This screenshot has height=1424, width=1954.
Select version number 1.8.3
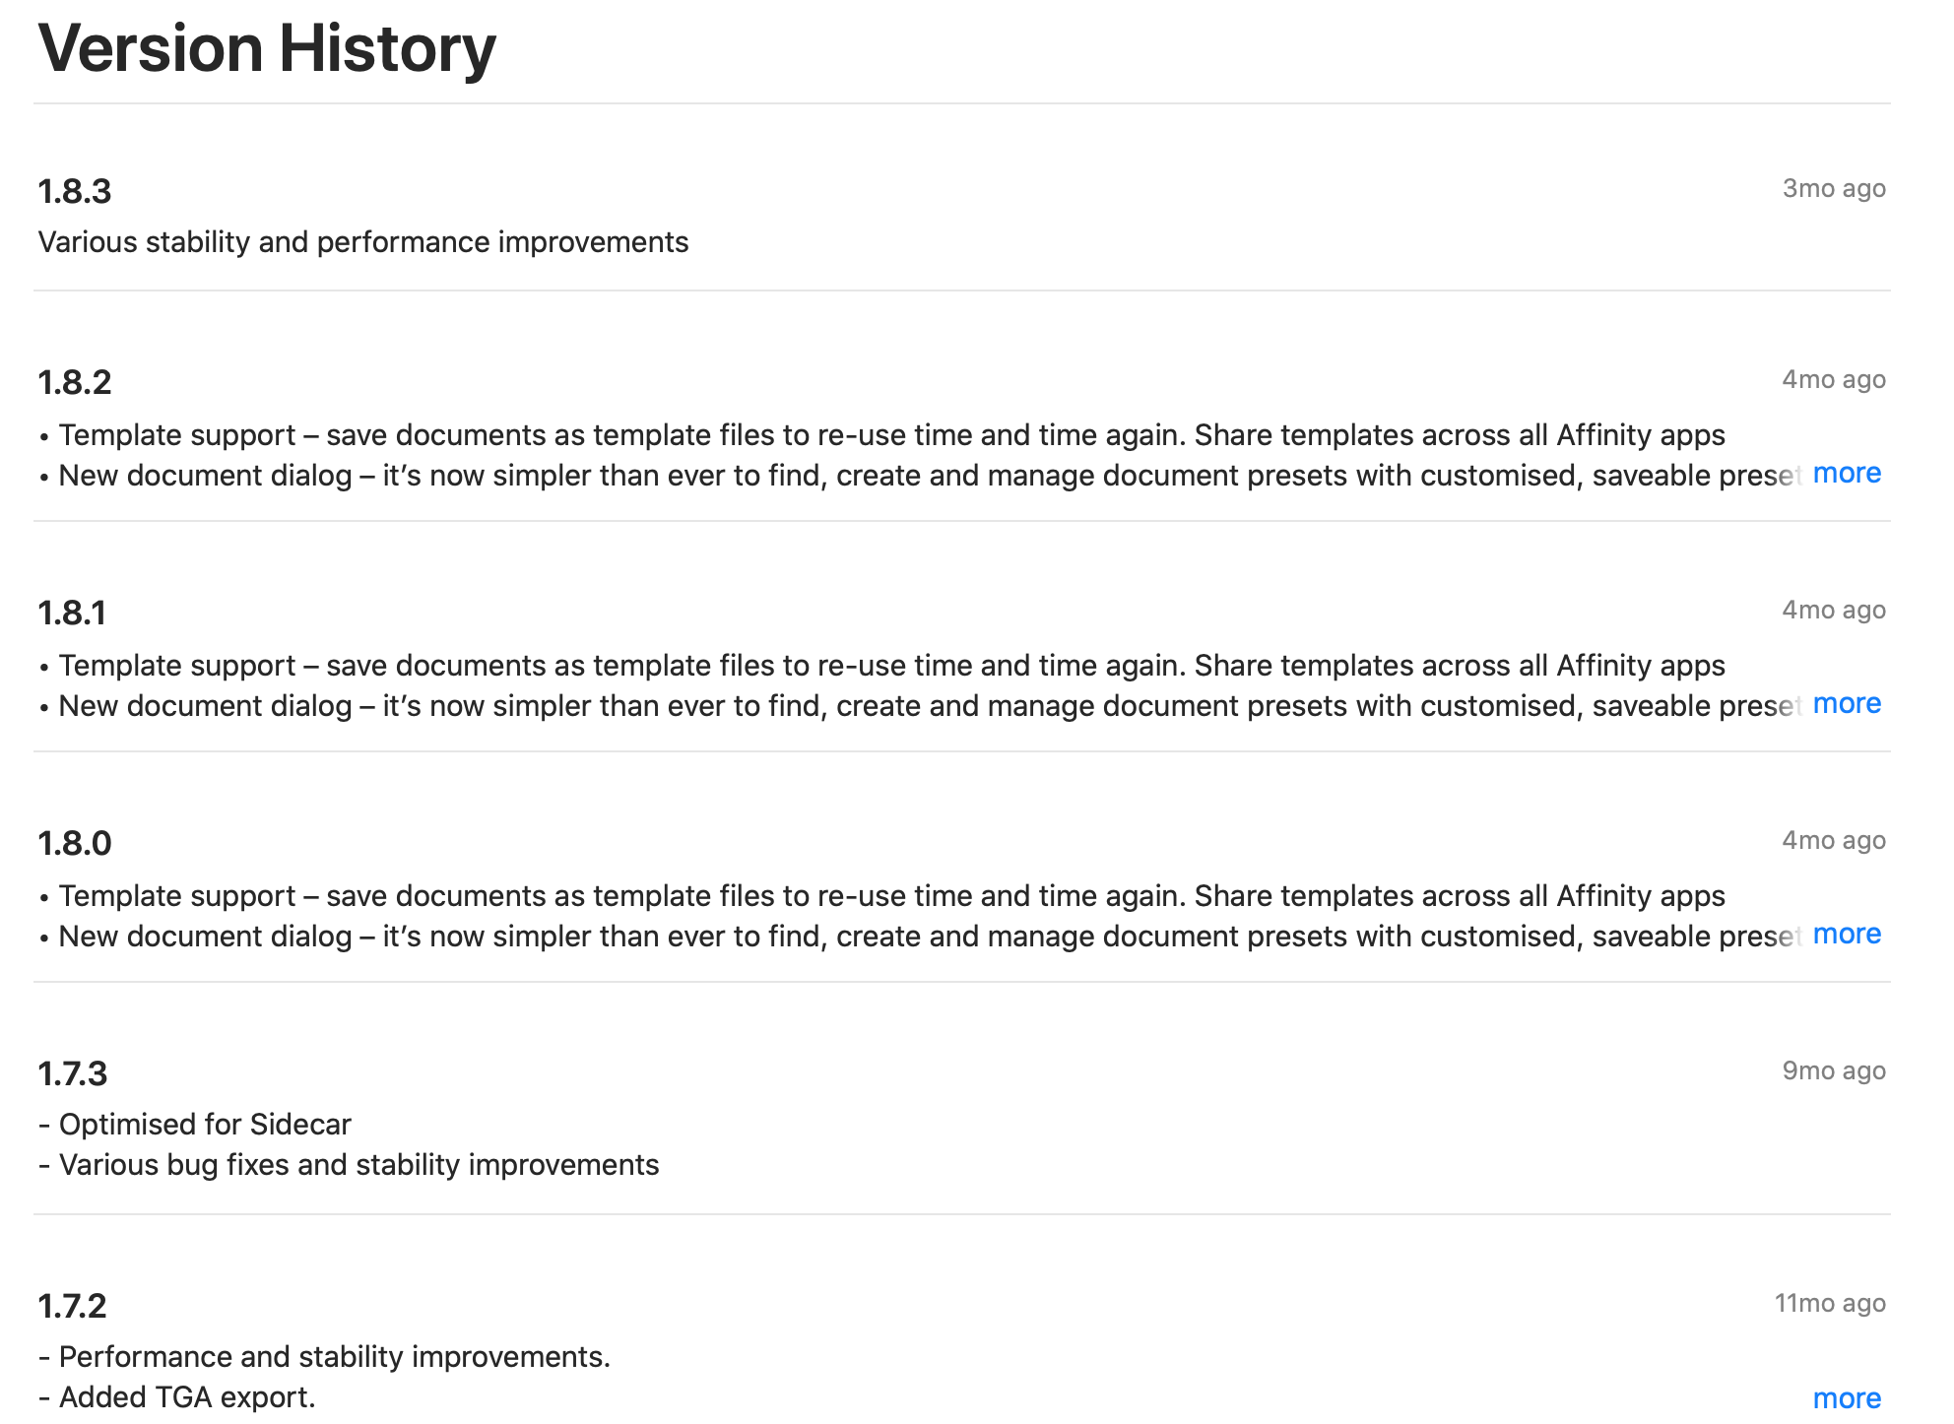click(x=75, y=191)
